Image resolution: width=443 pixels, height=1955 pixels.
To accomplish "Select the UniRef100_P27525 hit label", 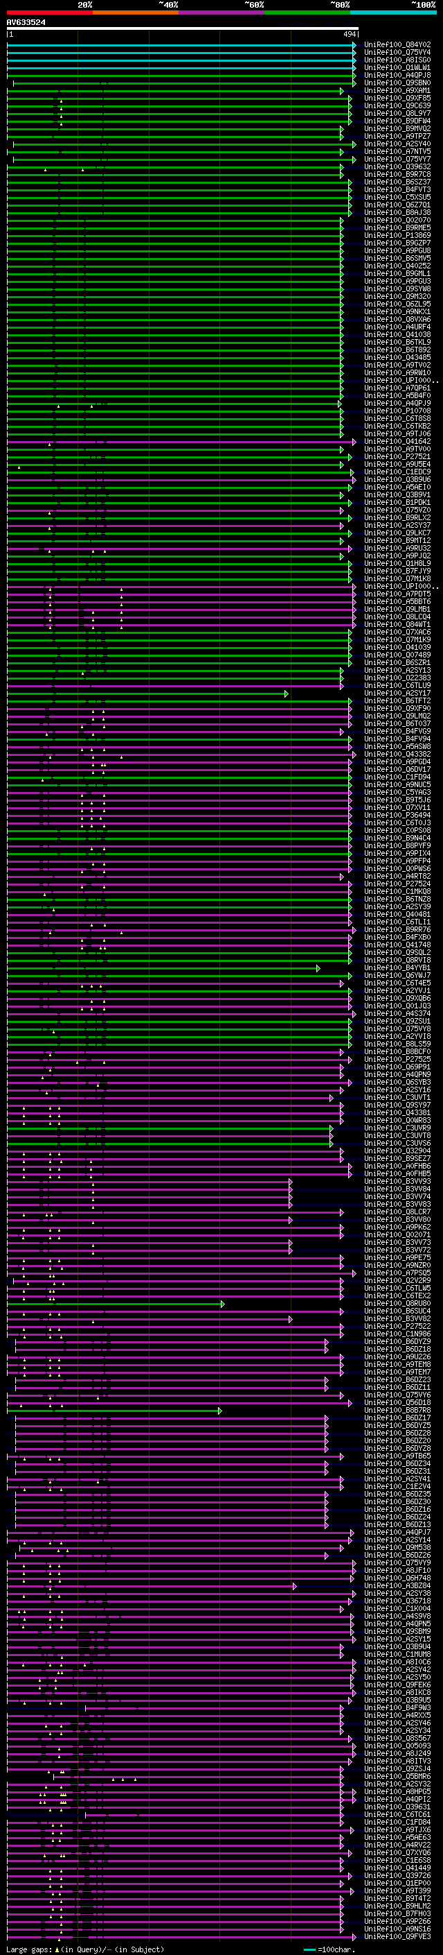I will coord(397,1059).
